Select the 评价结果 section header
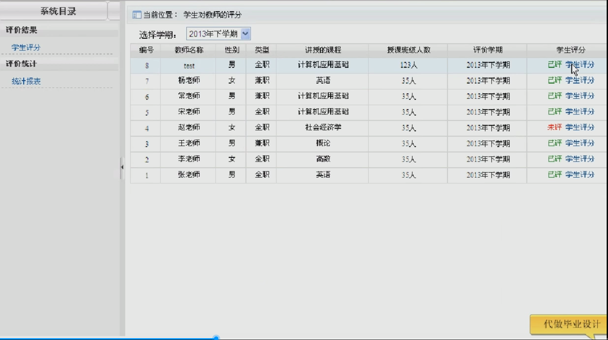 tap(21, 30)
